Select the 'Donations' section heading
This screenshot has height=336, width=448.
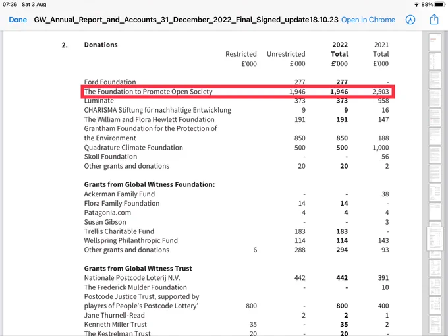(x=101, y=45)
